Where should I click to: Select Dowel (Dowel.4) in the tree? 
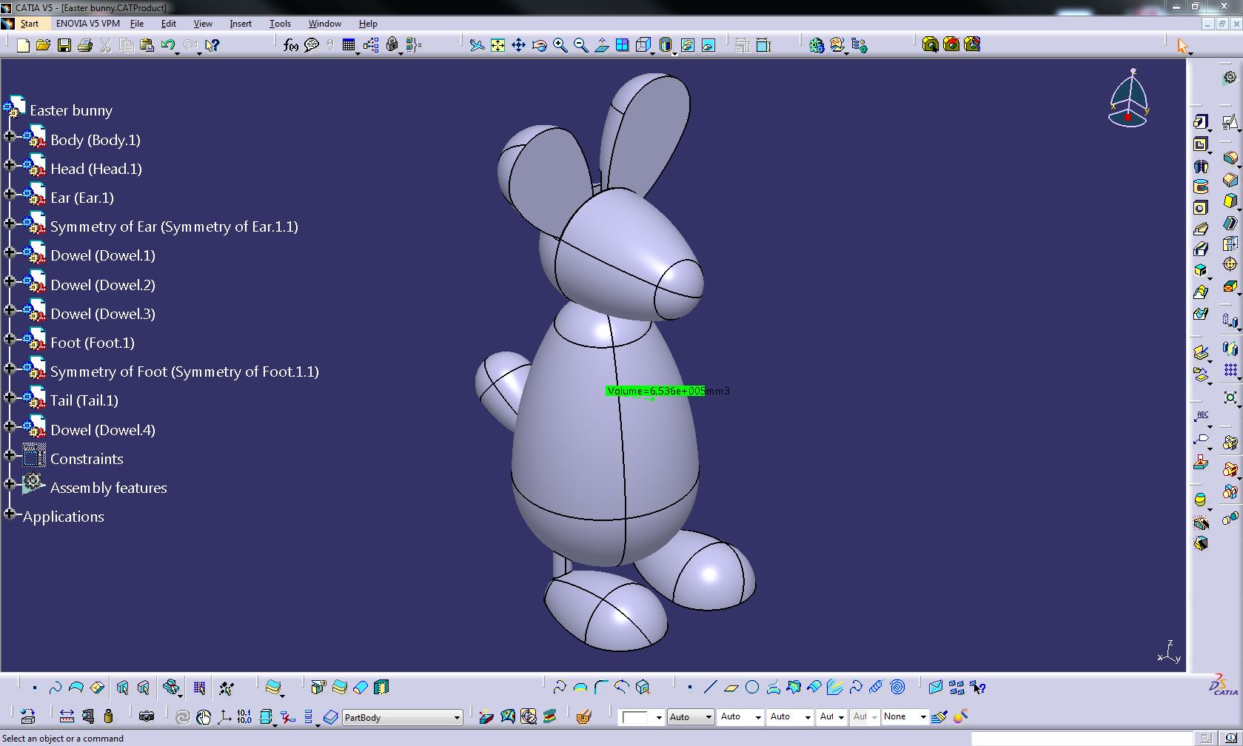(103, 430)
